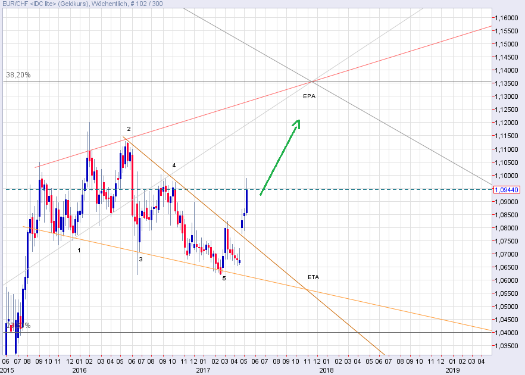
Task: Click the 1,04000 price axis label
Action: point(506,333)
